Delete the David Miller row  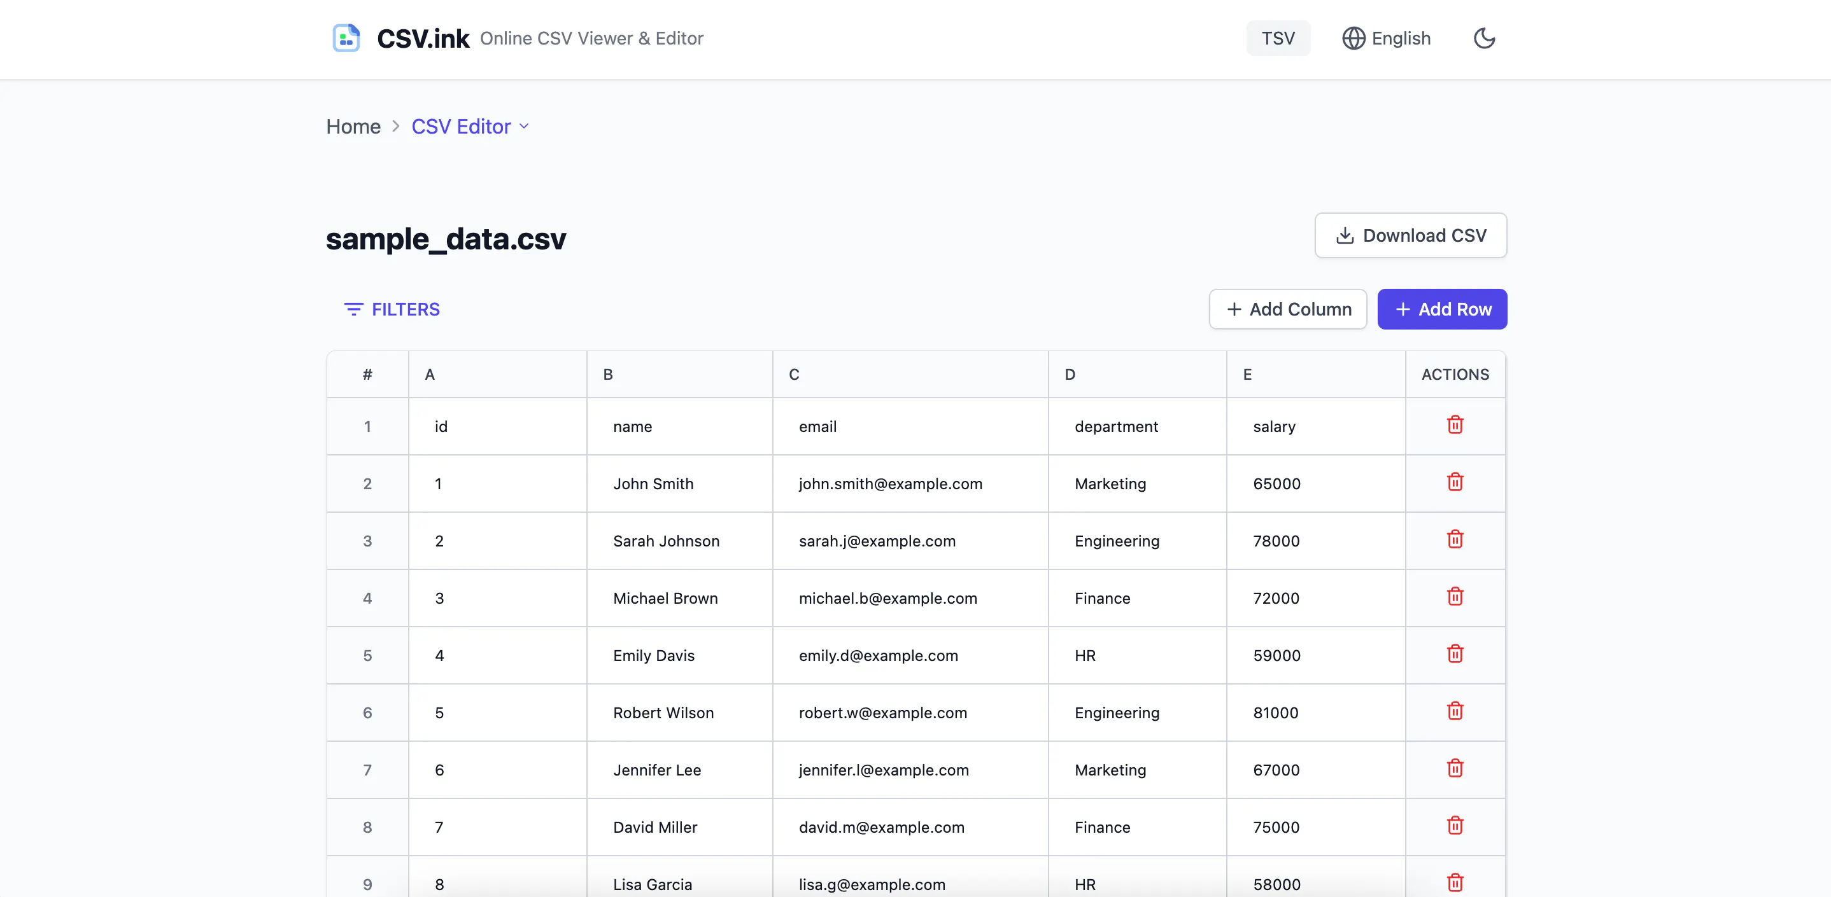[1455, 826]
